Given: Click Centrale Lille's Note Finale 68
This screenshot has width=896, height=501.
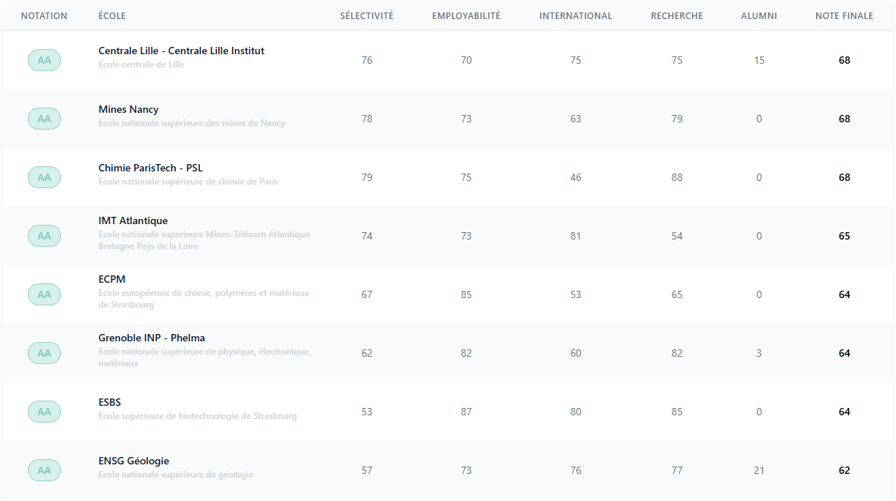Looking at the screenshot, I should [x=845, y=60].
